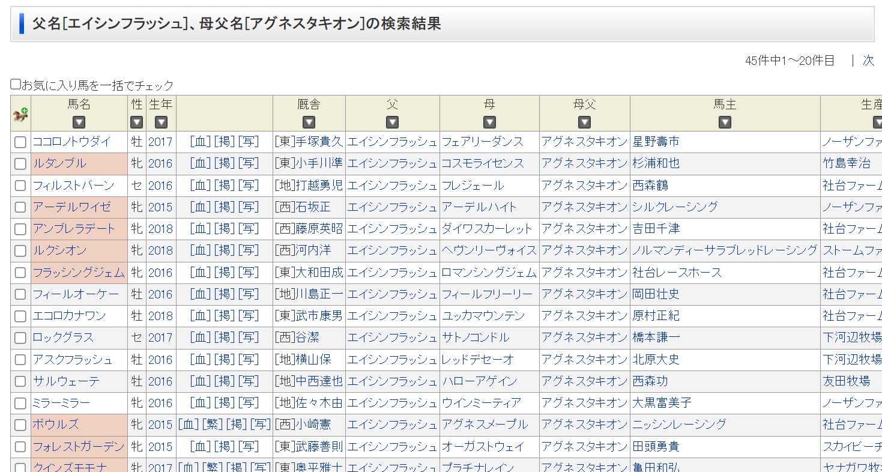Open trainer link 川島正一
The height and width of the screenshot is (472, 882).
coord(319,294)
